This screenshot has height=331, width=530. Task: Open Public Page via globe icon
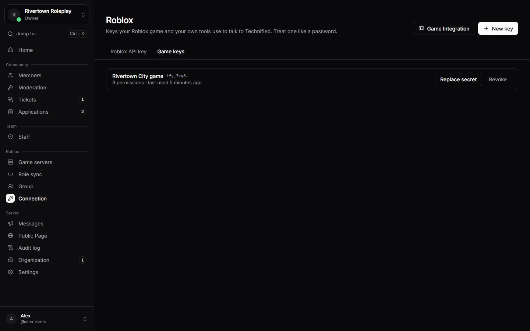[x=11, y=236]
